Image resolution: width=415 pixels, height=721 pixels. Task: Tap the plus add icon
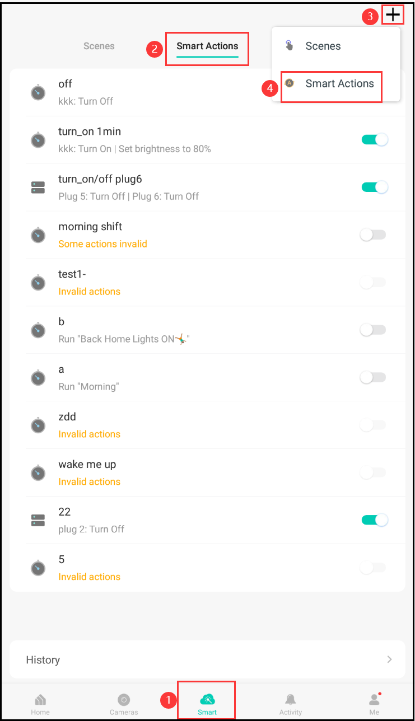pyautogui.click(x=393, y=15)
